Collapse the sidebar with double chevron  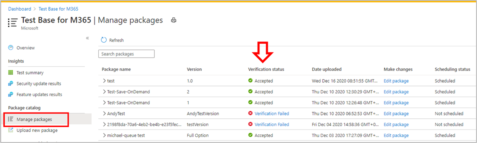[87, 38]
